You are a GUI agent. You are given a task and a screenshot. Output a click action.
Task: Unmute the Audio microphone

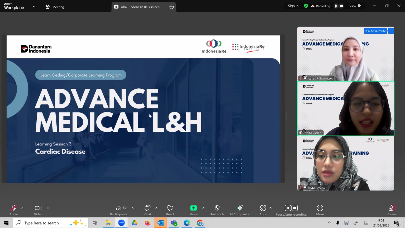[14, 210]
